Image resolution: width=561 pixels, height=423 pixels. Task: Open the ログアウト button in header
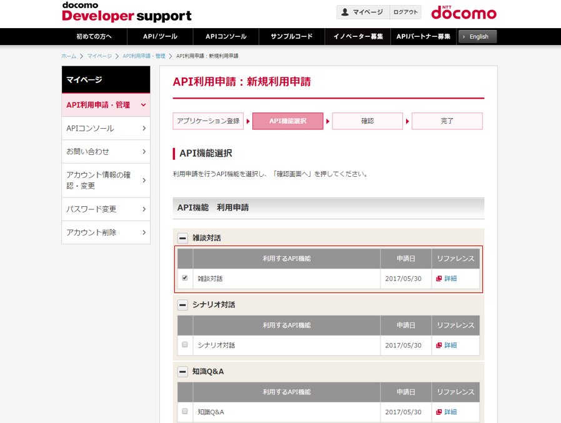pyautogui.click(x=405, y=12)
